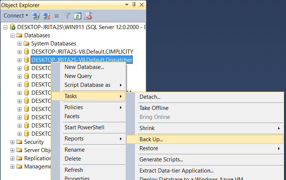The height and width of the screenshot is (180, 286).
Task: Open the Reports submenu
Action: (88, 139)
